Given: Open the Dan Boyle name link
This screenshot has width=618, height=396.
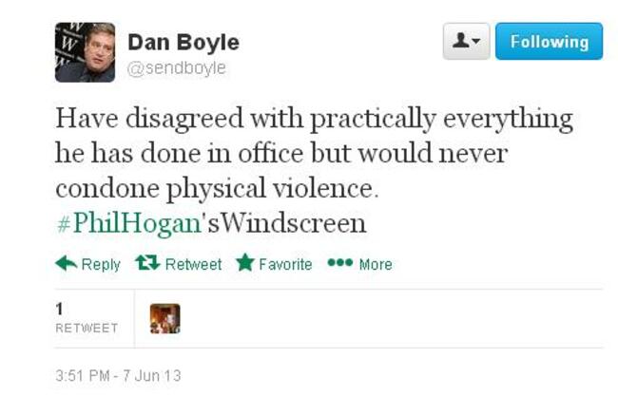Looking at the screenshot, I should click(x=183, y=42).
